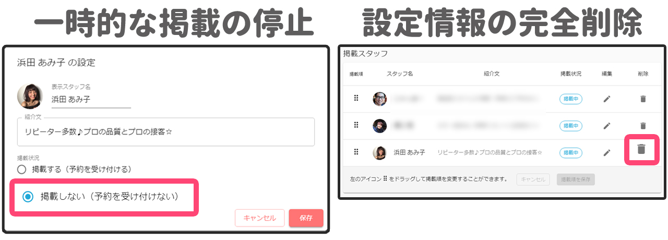
Task: Click 掲載中 status badge for 浜田 あみ子
Action: 570,153
